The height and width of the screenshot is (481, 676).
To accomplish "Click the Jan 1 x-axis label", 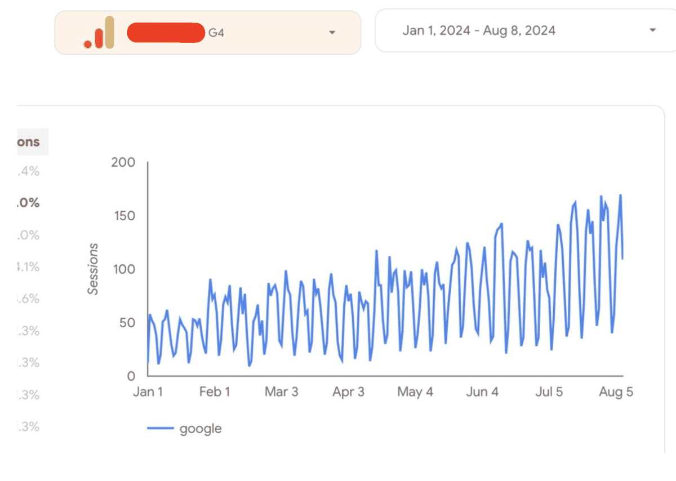I will [x=148, y=392].
